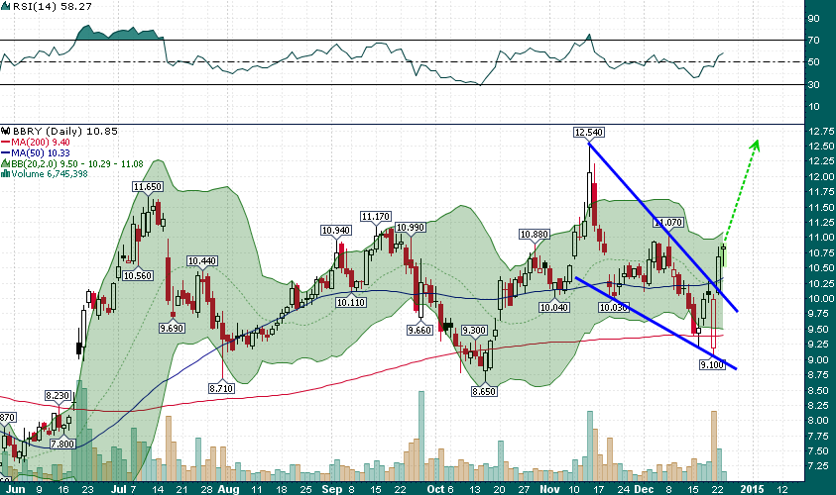Click the RSI(14) indicator legend icon
This screenshot has width=836, height=495.
pos(5,6)
